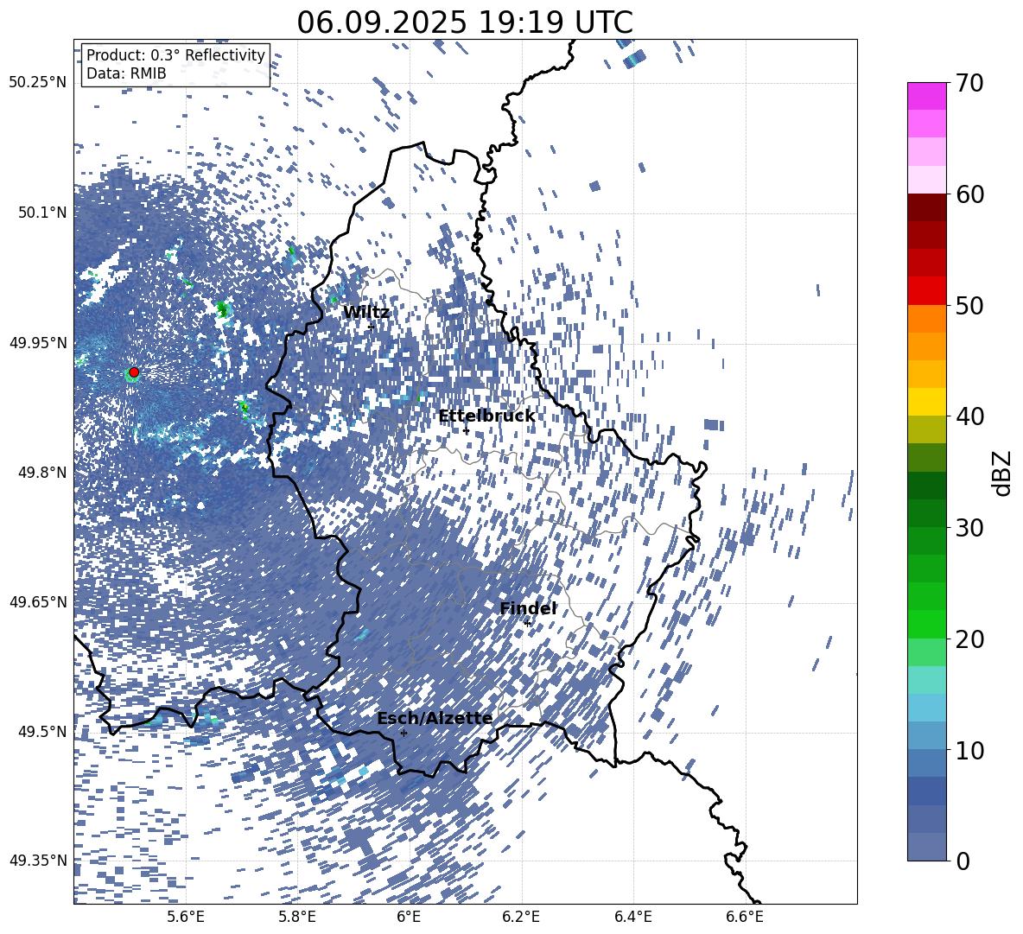Click the Product: 0.3° Reflectivity label

175,55
